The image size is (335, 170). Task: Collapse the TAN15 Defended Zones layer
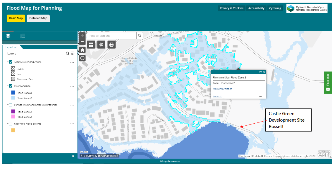(x=7, y=62)
